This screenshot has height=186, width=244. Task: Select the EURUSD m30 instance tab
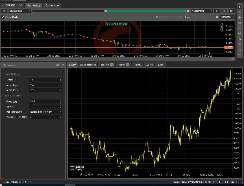click(x=12, y=5)
